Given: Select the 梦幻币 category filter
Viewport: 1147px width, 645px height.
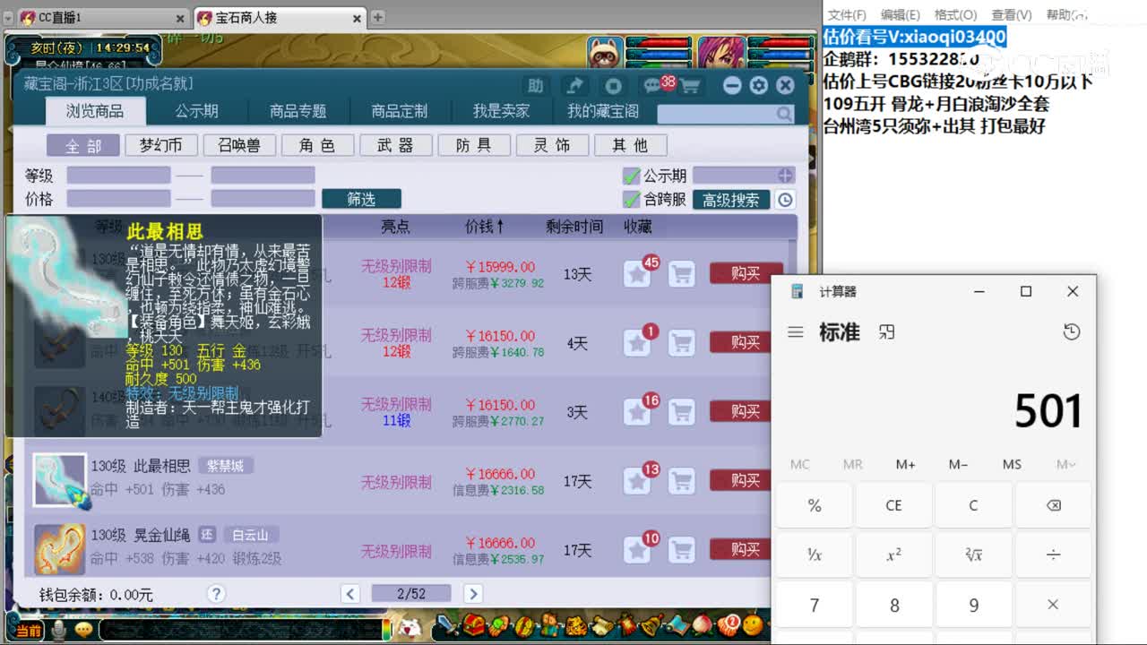Looking at the screenshot, I should click(x=161, y=145).
